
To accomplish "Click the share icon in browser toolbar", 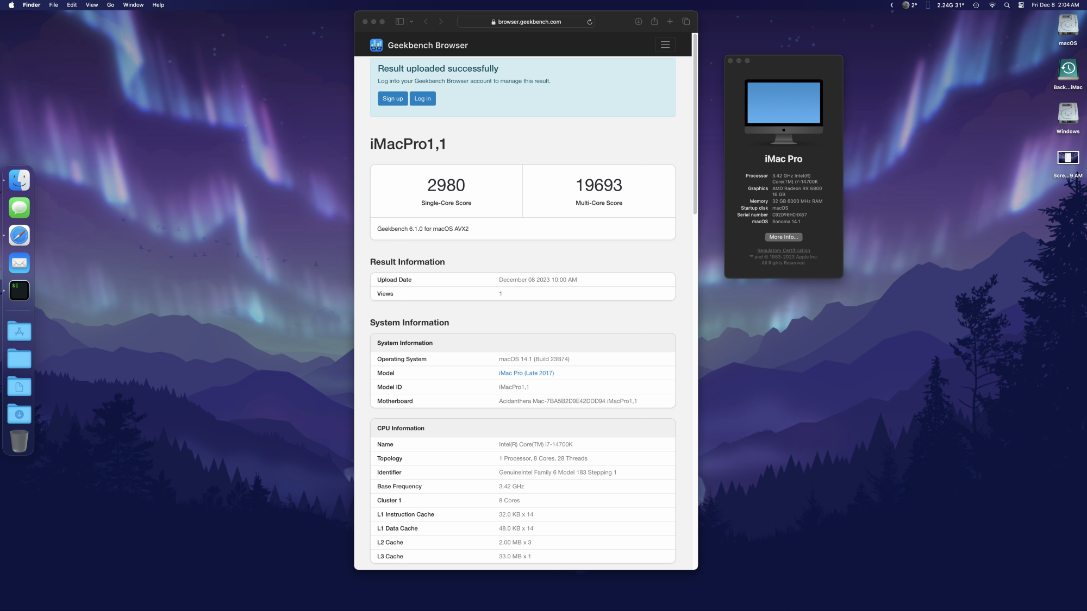I will [x=654, y=21].
